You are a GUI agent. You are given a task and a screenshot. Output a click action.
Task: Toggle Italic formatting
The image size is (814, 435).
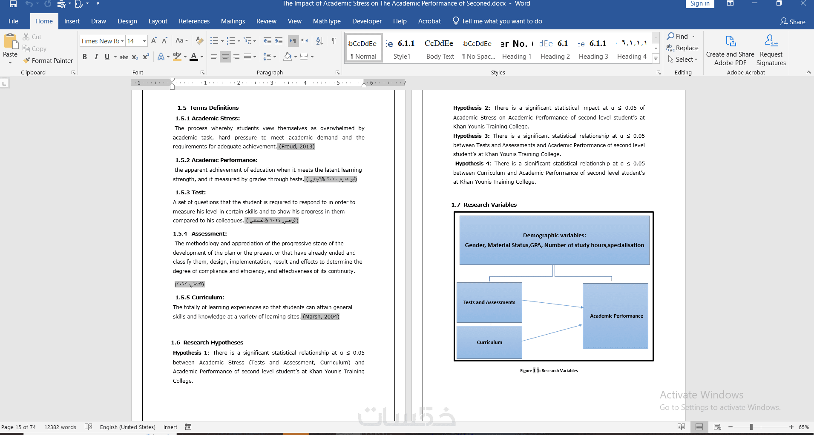click(x=96, y=57)
